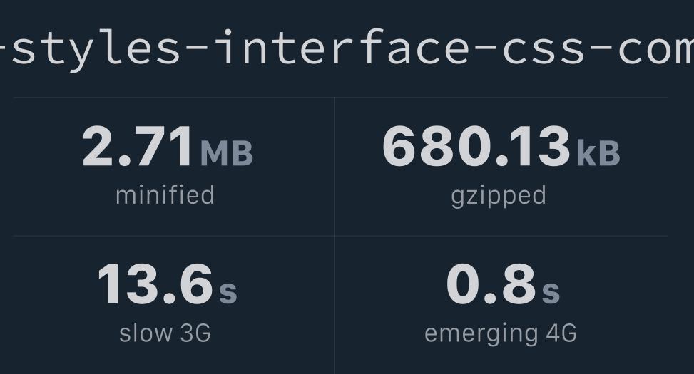This screenshot has width=694, height=374.
Task: Click the 2.71 minified size value
Action: click(138, 147)
